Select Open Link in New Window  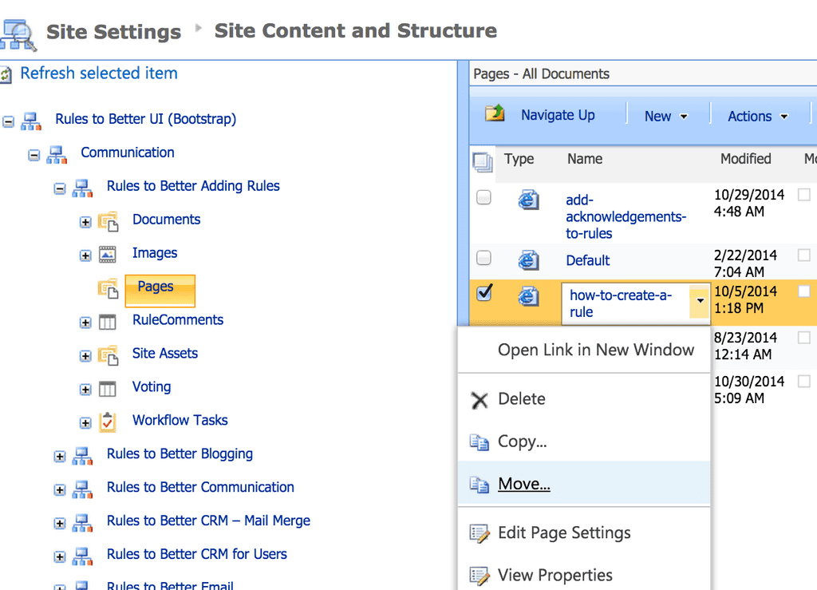[595, 350]
